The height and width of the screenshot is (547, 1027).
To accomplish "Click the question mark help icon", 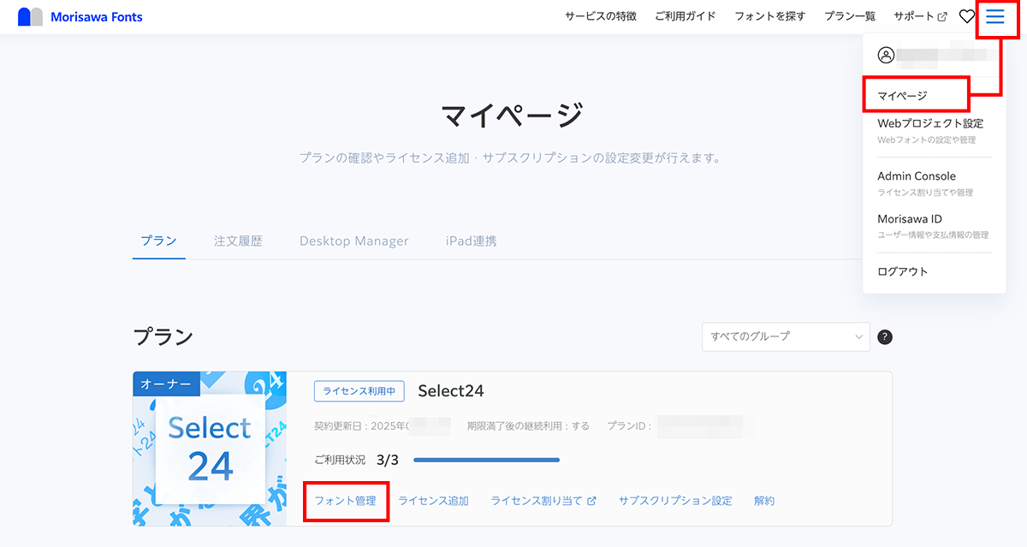I will [x=885, y=336].
